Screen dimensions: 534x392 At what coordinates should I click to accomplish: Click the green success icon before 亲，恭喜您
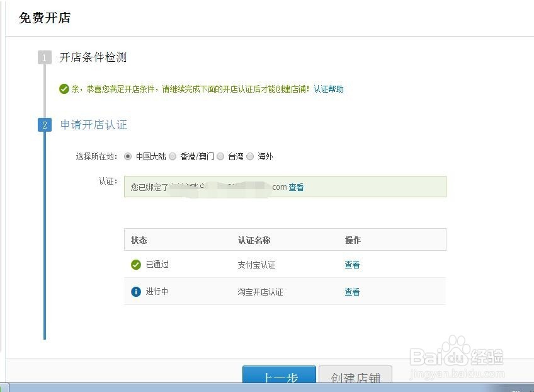tap(64, 89)
